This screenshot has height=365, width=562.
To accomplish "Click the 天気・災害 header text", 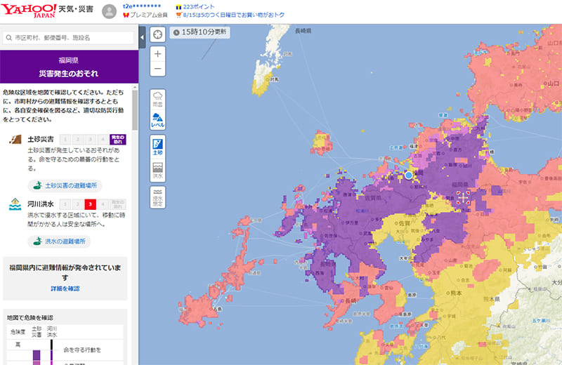I will point(76,9).
